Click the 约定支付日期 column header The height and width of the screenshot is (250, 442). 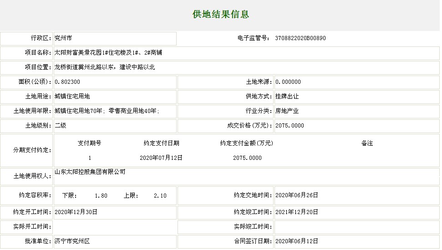pos(161,143)
